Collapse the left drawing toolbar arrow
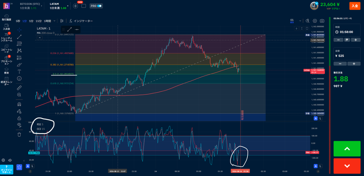The height and width of the screenshot is (176, 364). click(x=24, y=160)
